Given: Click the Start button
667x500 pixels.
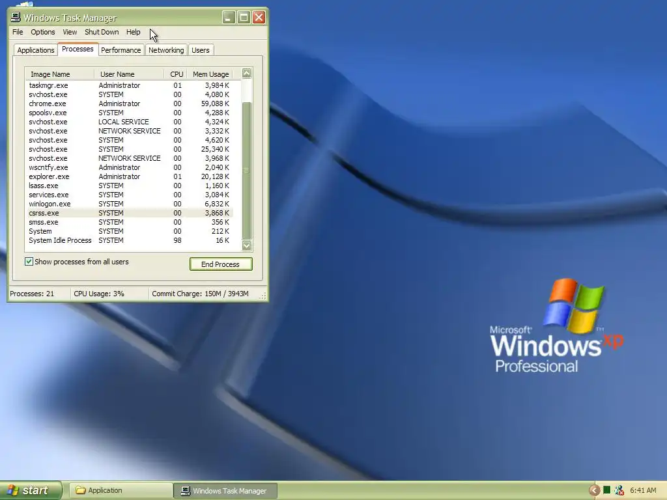Looking at the screenshot, I should click(x=31, y=490).
